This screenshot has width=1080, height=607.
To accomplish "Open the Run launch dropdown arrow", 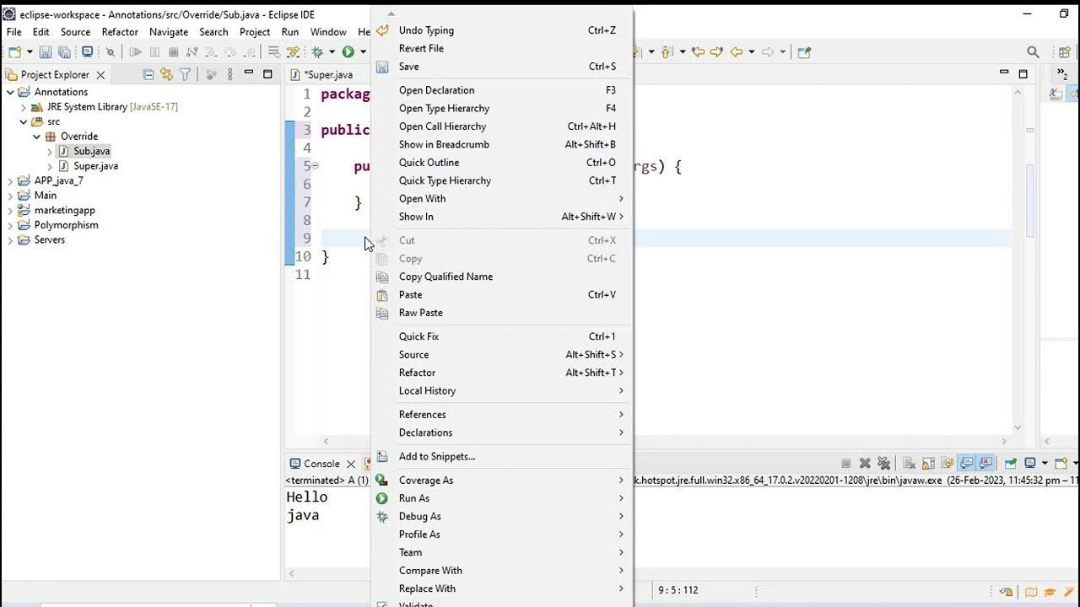I will pos(363,52).
